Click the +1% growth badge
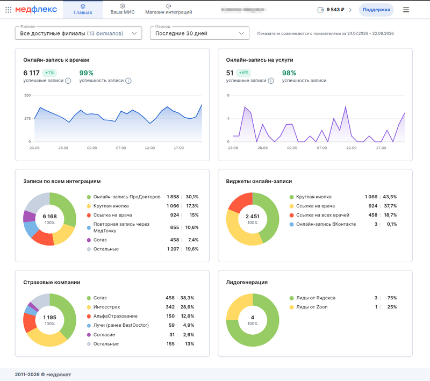Screen dimensions: 430x381 (49, 73)
